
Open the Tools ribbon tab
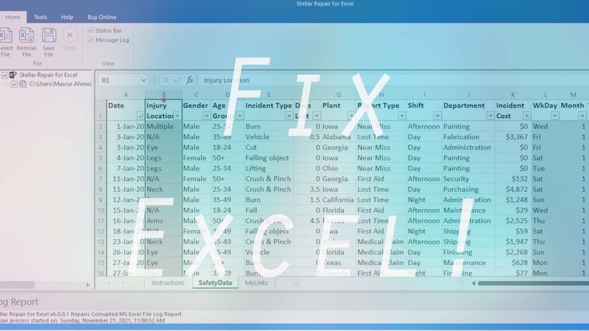40,17
